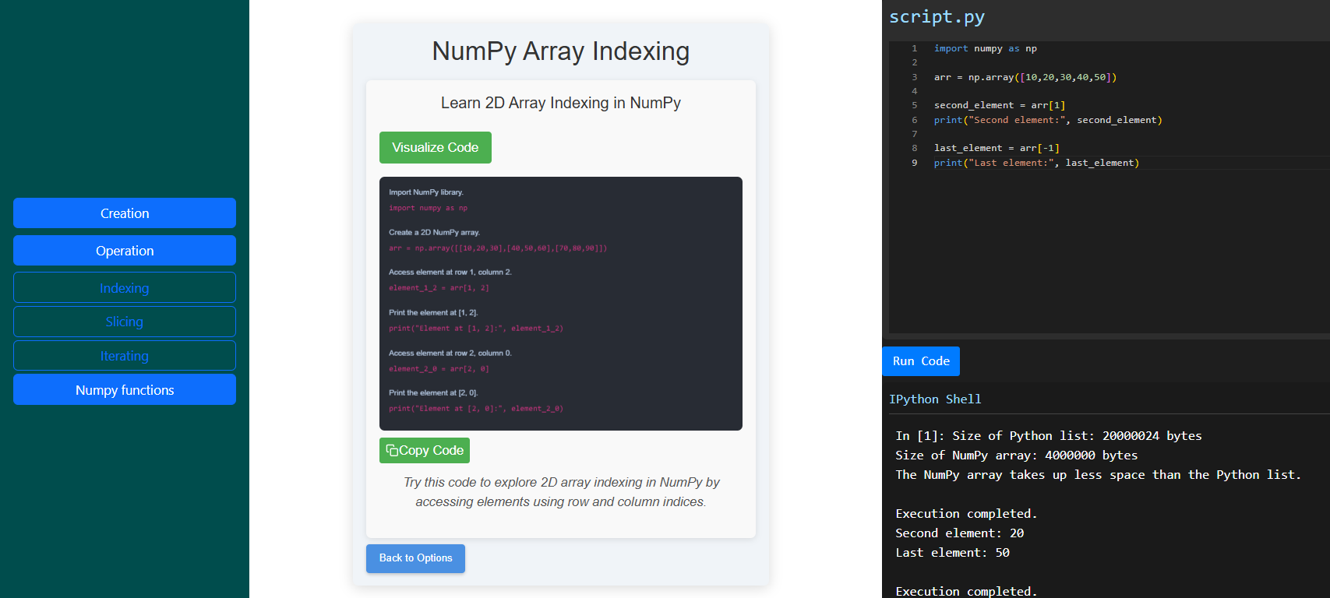The height and width of the screenshot is (598, 1330).
Task: Click line 3 'arr = np.array([10,20,30,40,50])'
Action: (1025, 77)
